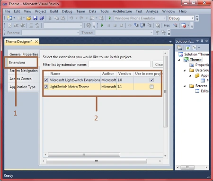Open the Thread dropdown
The height and width of the screenshot is (181, 213).
coord(151,33)
